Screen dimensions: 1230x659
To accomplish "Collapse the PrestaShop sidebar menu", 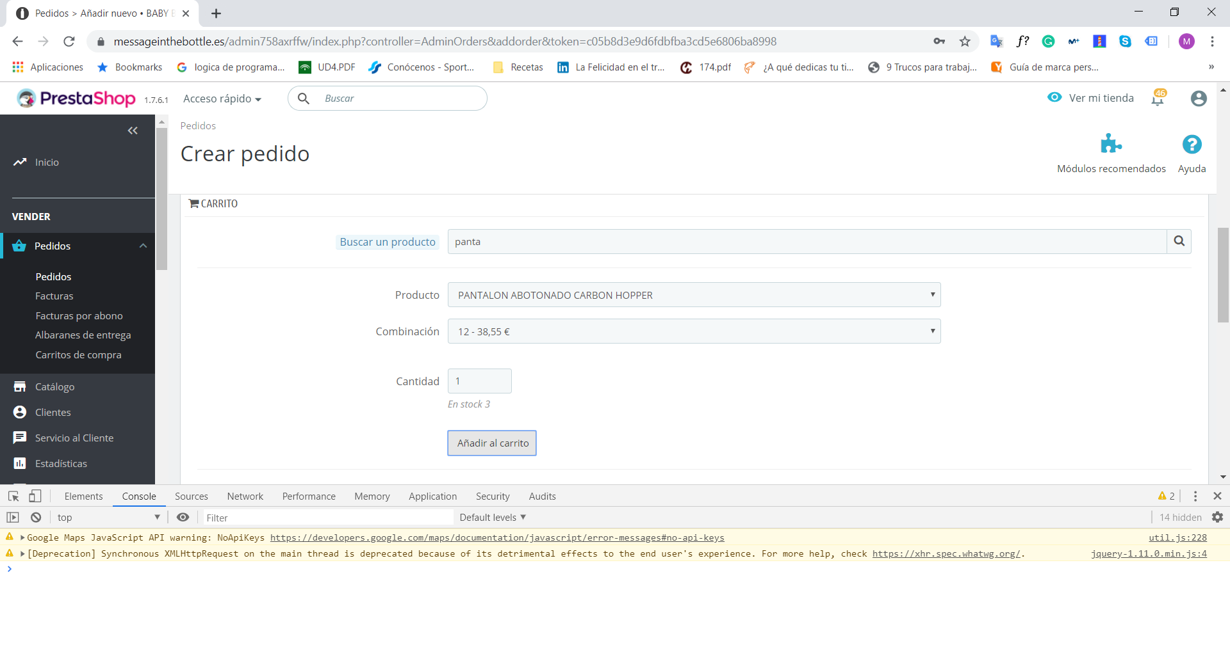I will click(x=133, y=131).
